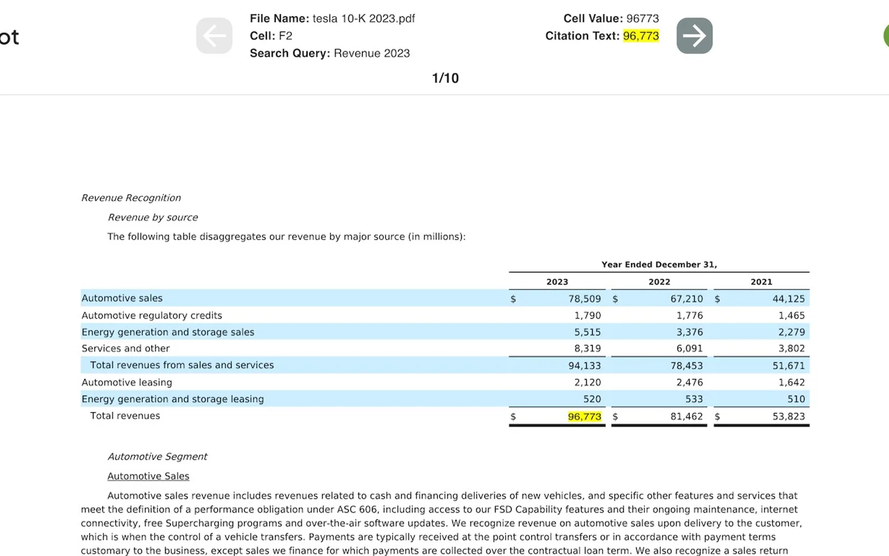This screenshot has height=556, width=889.
Task: Click the 'Automotive regulatory credits' row label
Action: coord(152,315)
